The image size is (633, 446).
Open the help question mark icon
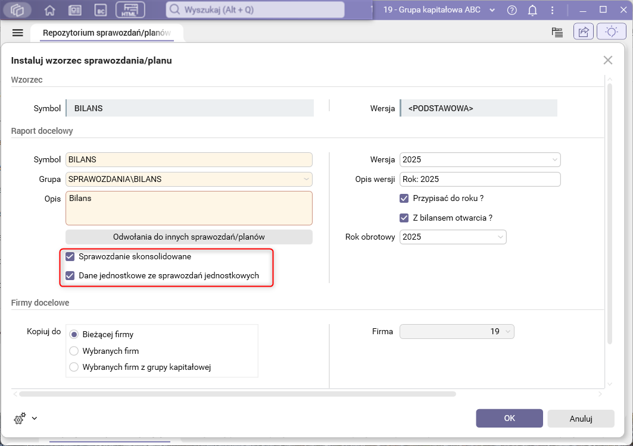click(x=512, y=10)
